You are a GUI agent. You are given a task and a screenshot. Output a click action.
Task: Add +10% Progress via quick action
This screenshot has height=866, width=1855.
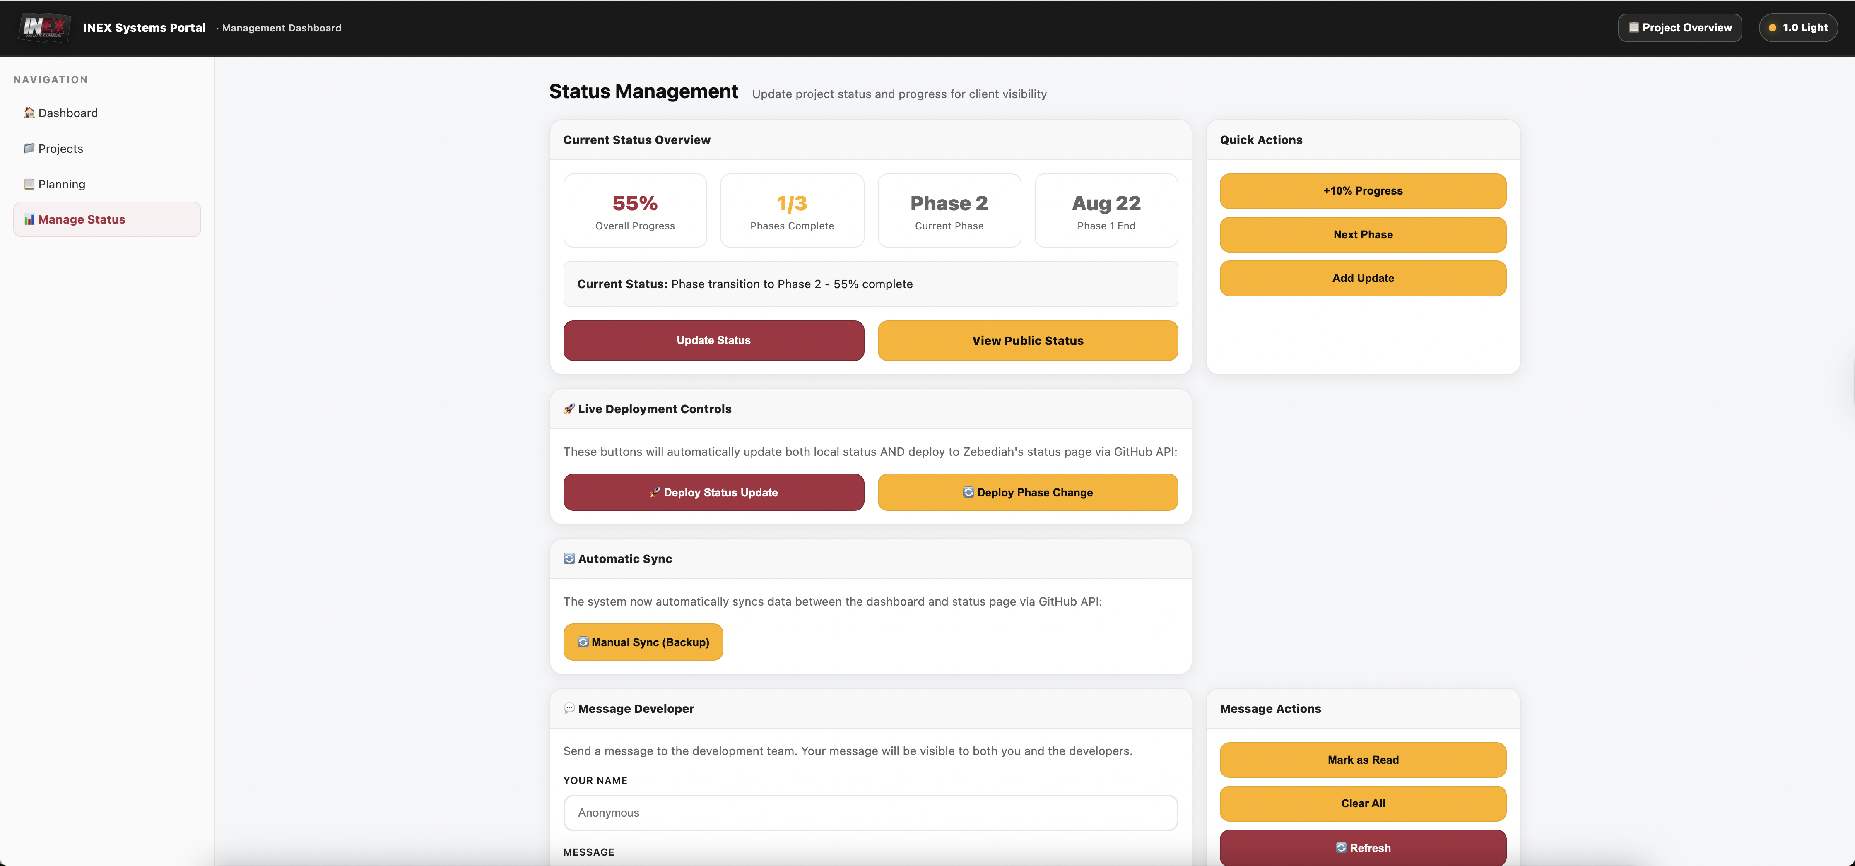1362,191
